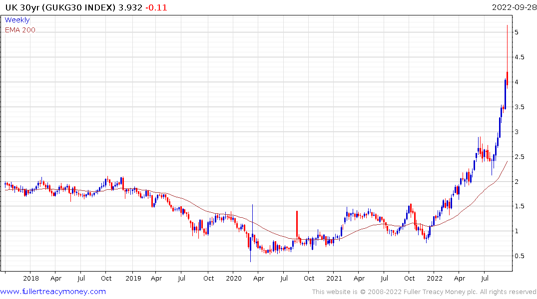This screenshot has height=299, width=537.
Task: Click the red -0.11 change value
Action: [x=156, y=7]
